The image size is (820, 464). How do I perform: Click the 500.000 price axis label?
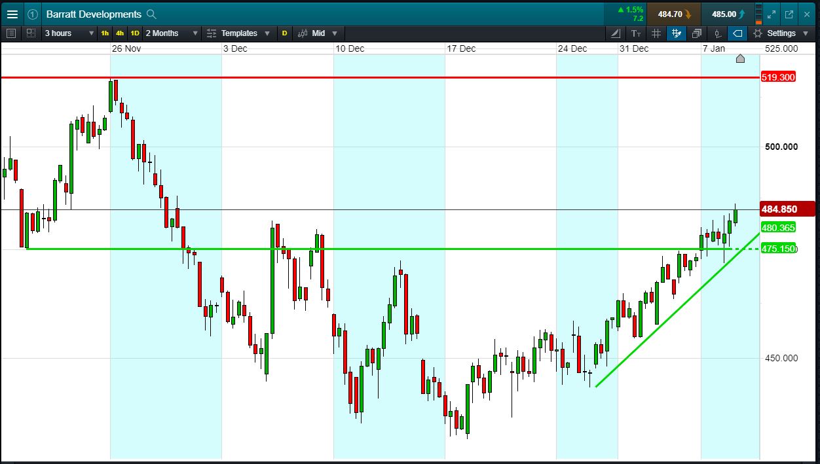coord(781,147)
